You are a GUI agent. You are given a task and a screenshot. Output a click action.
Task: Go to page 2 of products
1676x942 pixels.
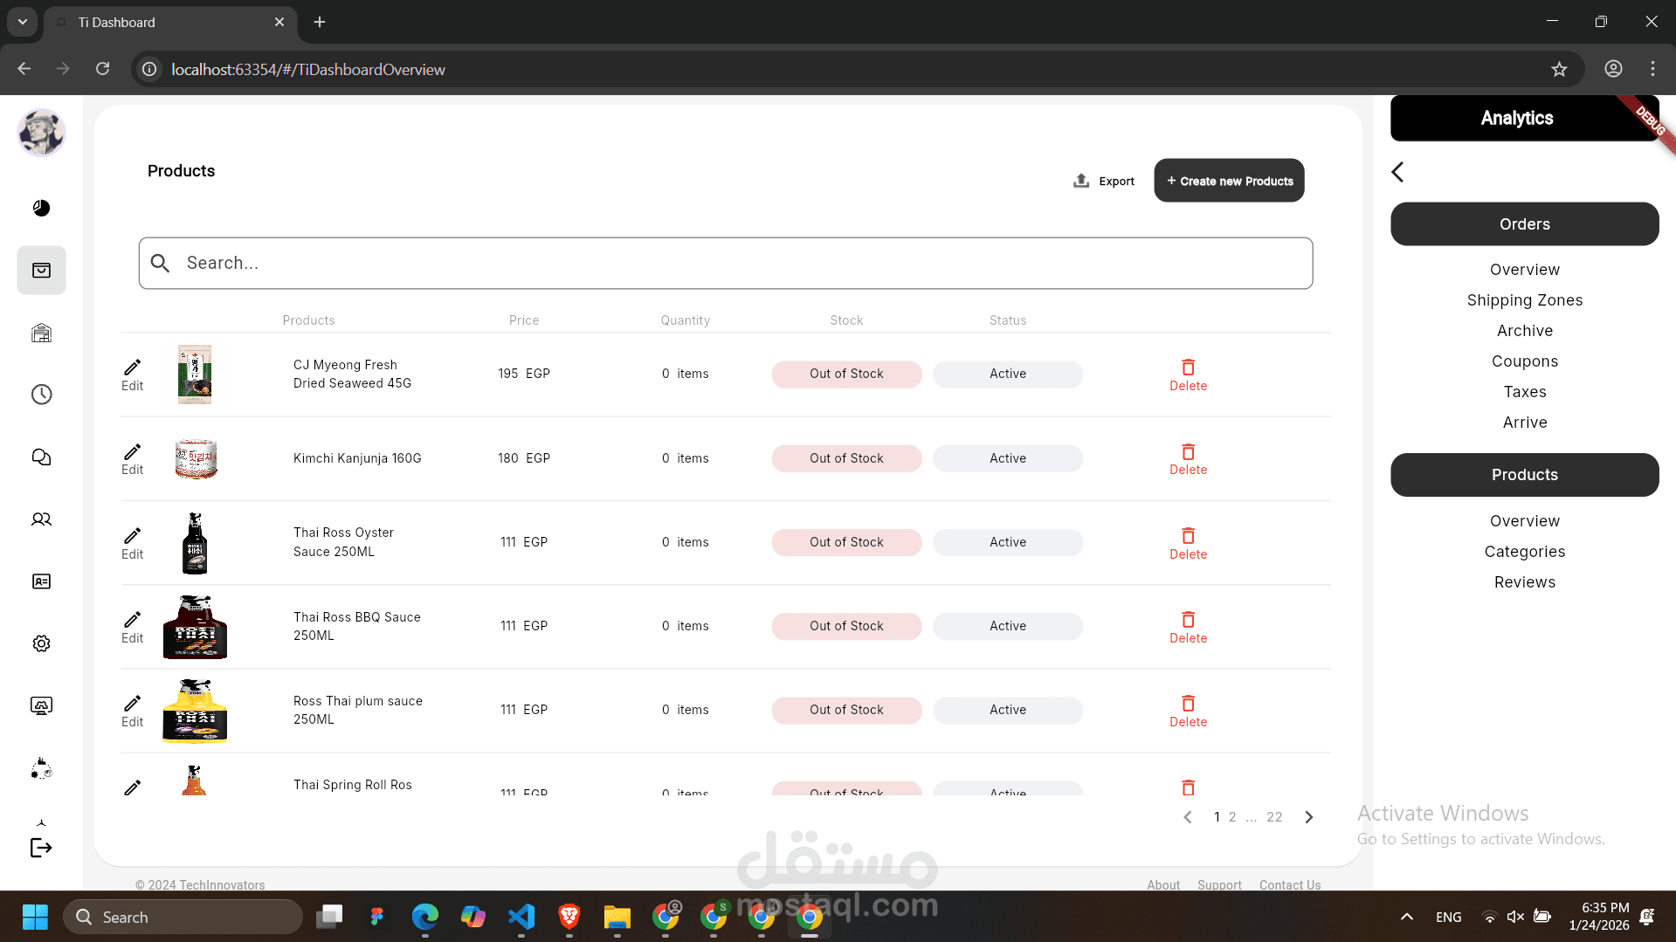click(x=1232, y=817)
